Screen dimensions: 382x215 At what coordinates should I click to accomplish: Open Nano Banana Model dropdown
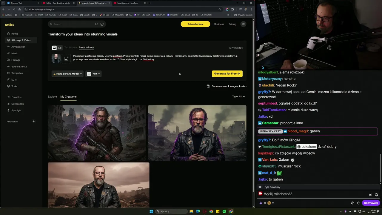(67, 74)
